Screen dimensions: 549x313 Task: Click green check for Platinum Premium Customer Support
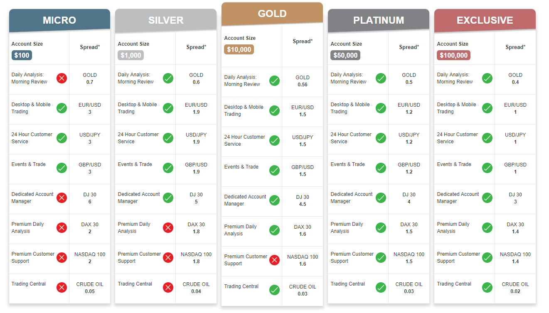click(381, 257)
